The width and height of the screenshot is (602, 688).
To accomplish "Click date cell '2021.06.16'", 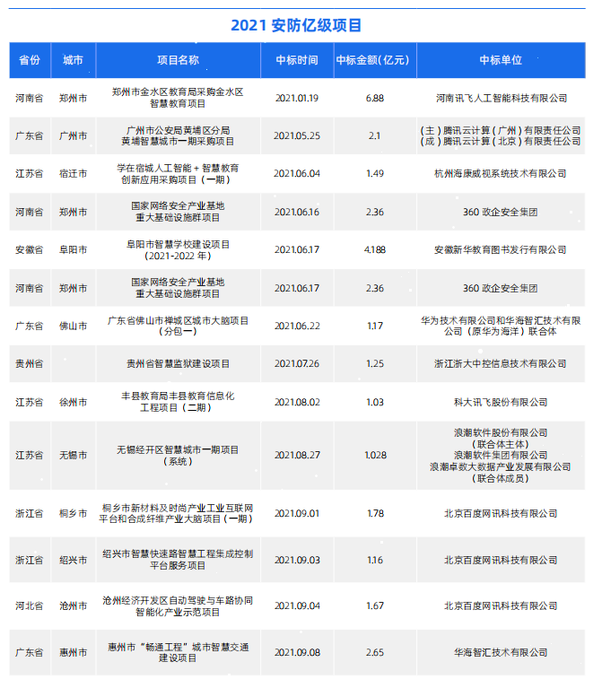I will pyautogui.click(x=297, y=212).
